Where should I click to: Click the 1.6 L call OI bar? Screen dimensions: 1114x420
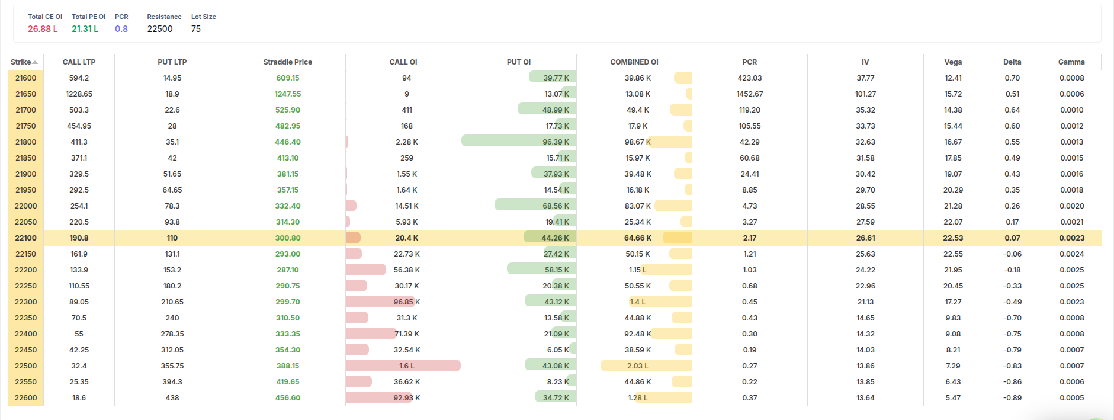403,366
